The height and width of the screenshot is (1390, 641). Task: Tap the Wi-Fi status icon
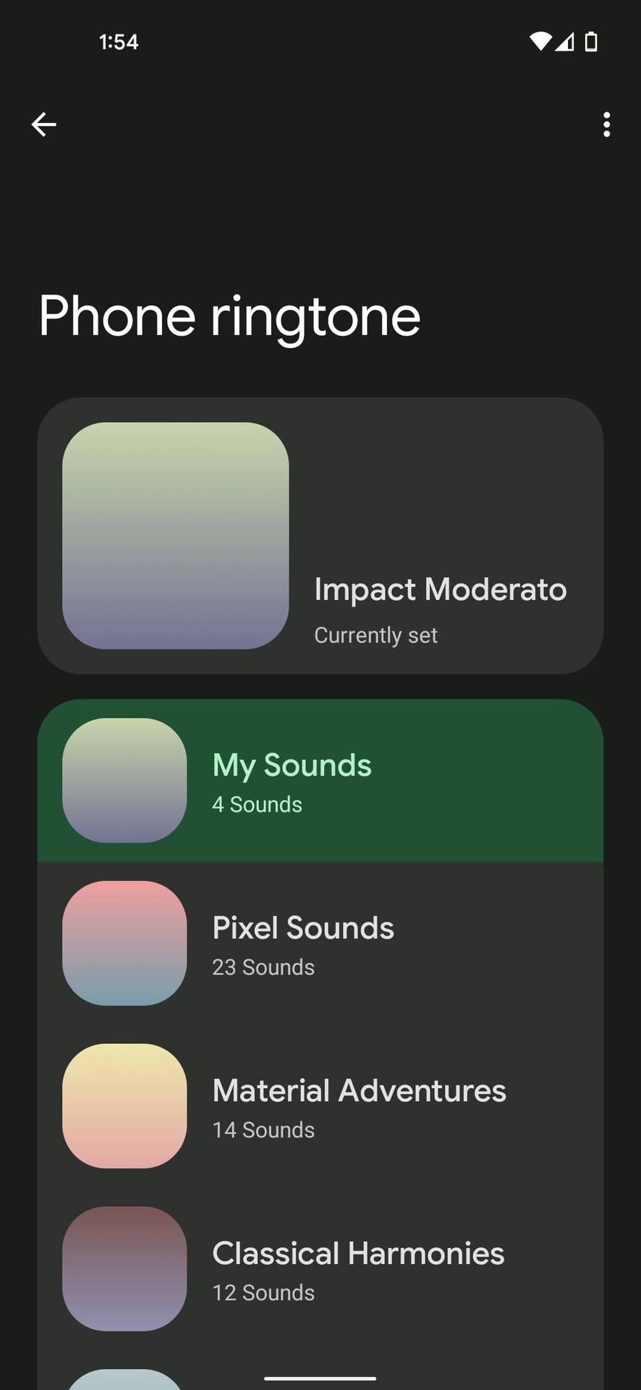pos(540,42)
